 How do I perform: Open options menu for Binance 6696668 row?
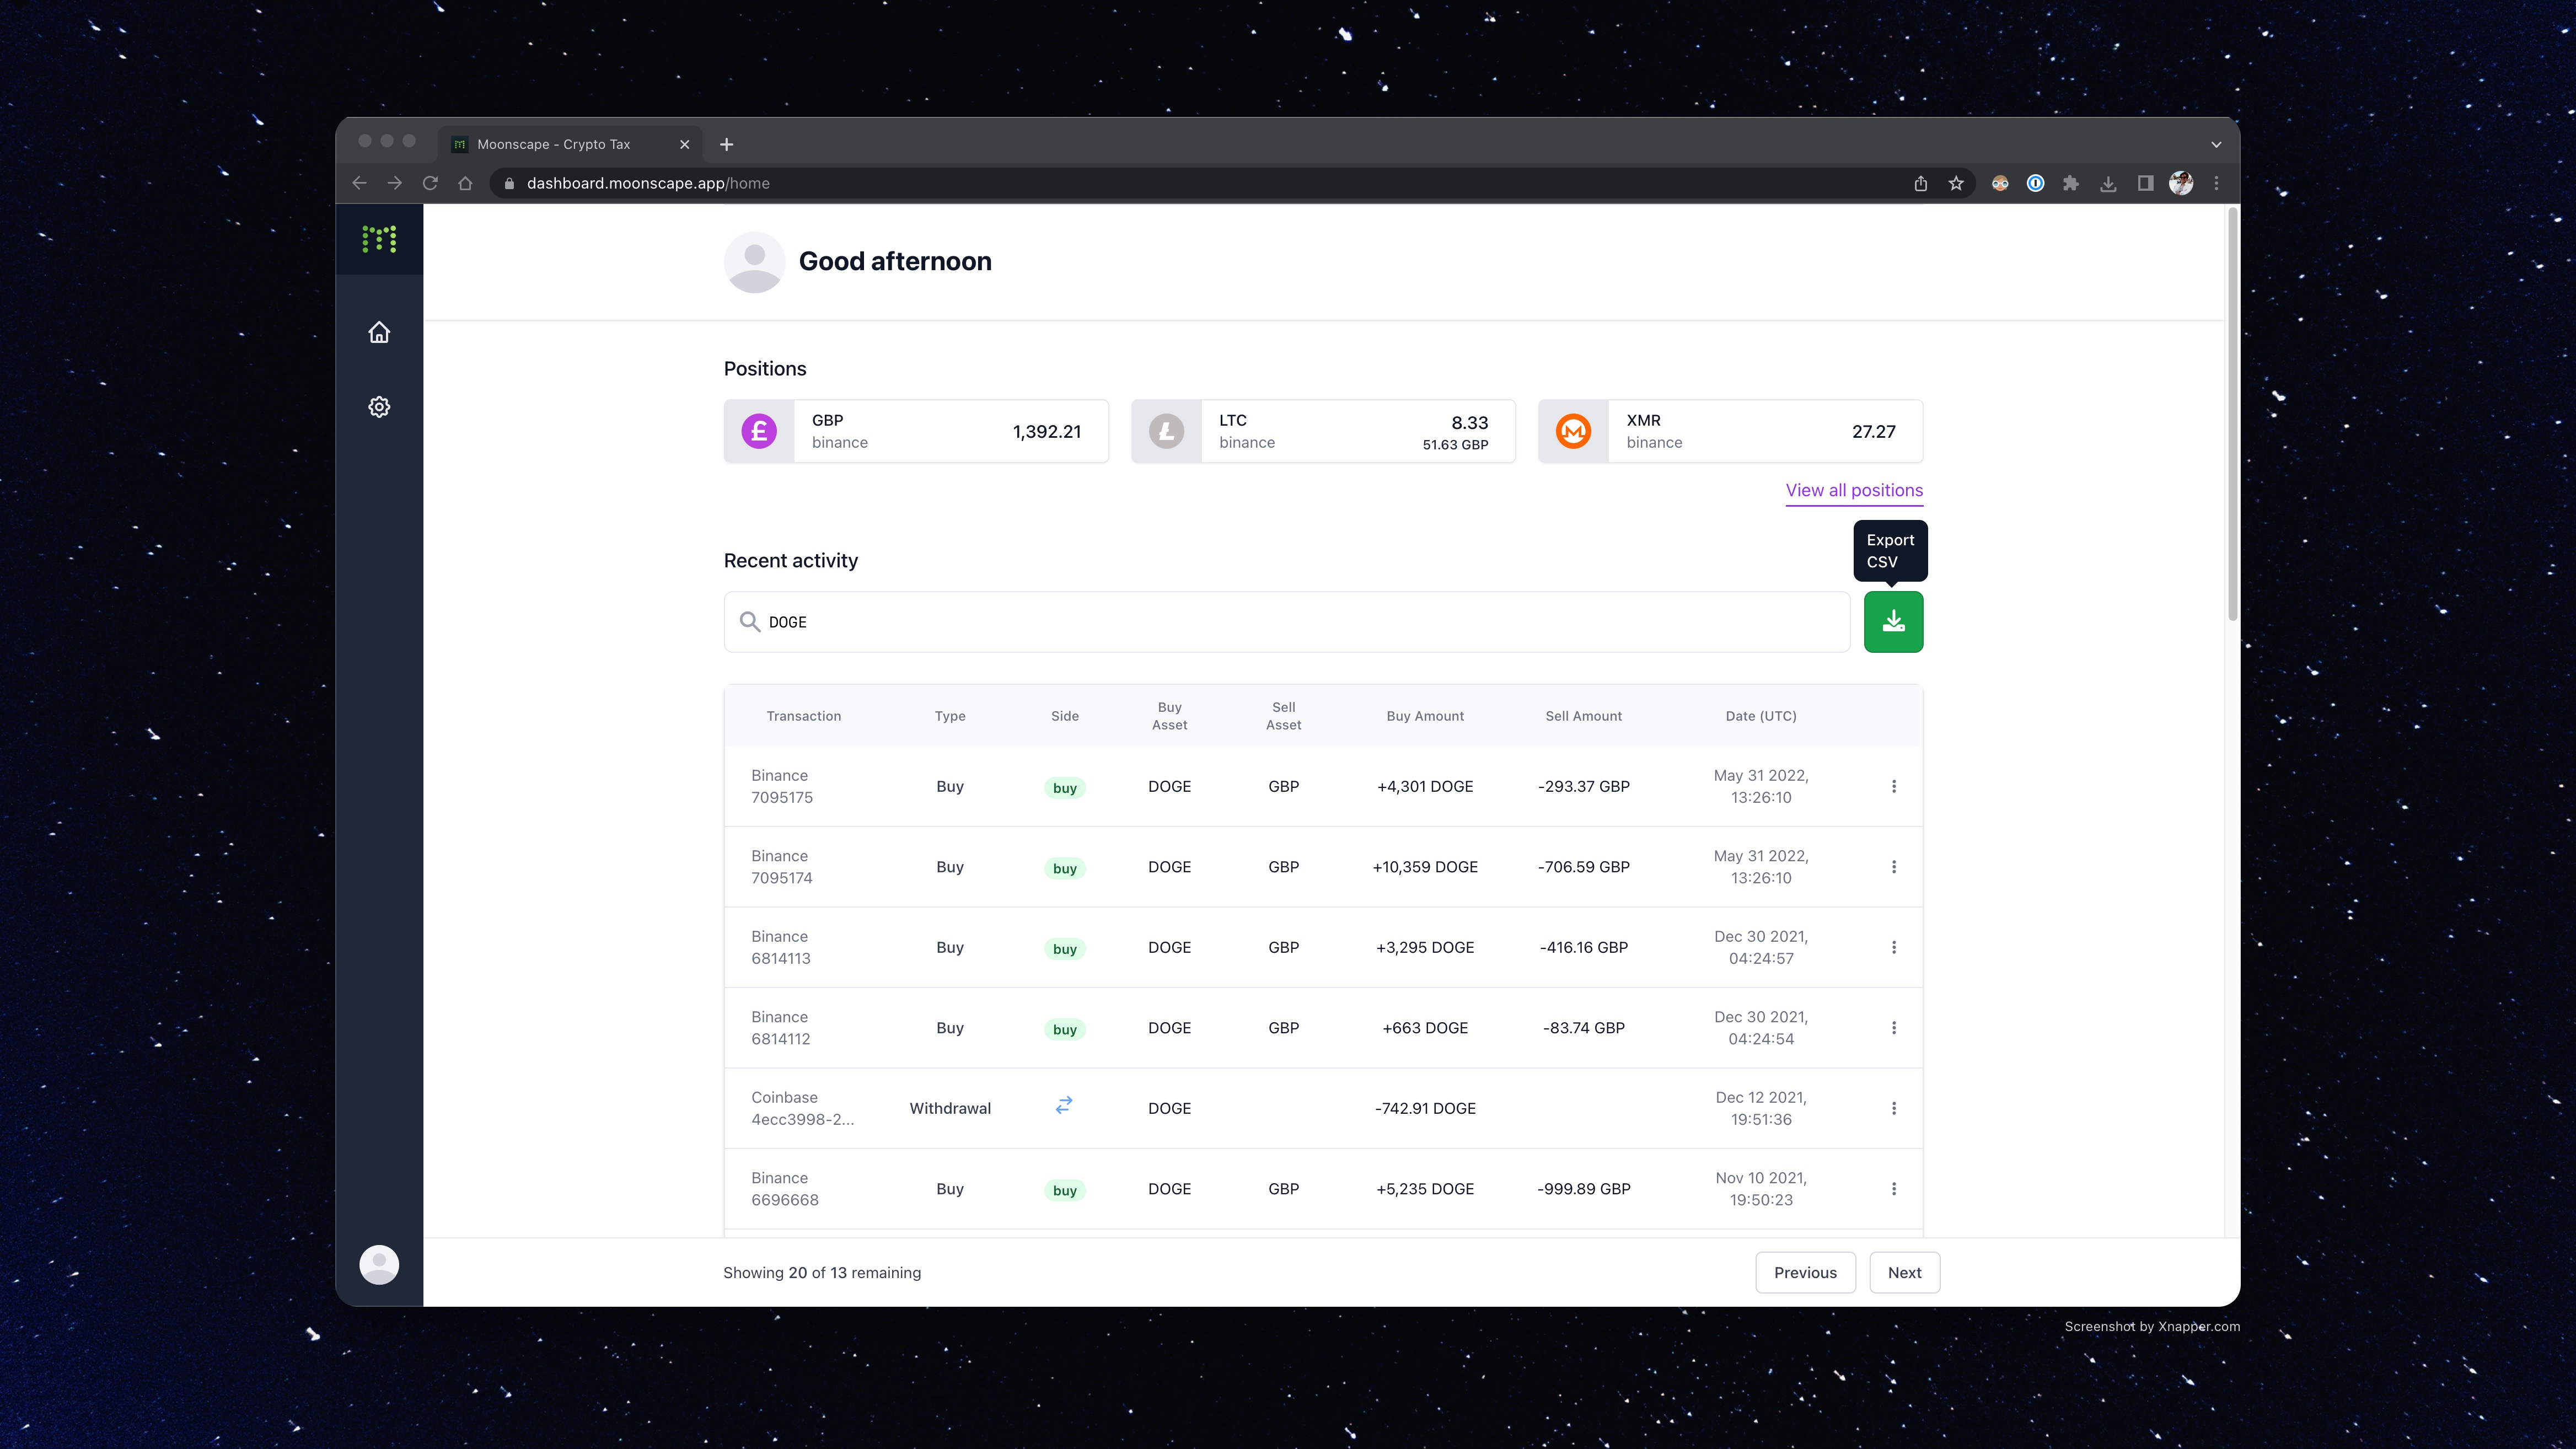(x=1893, y=1189)
